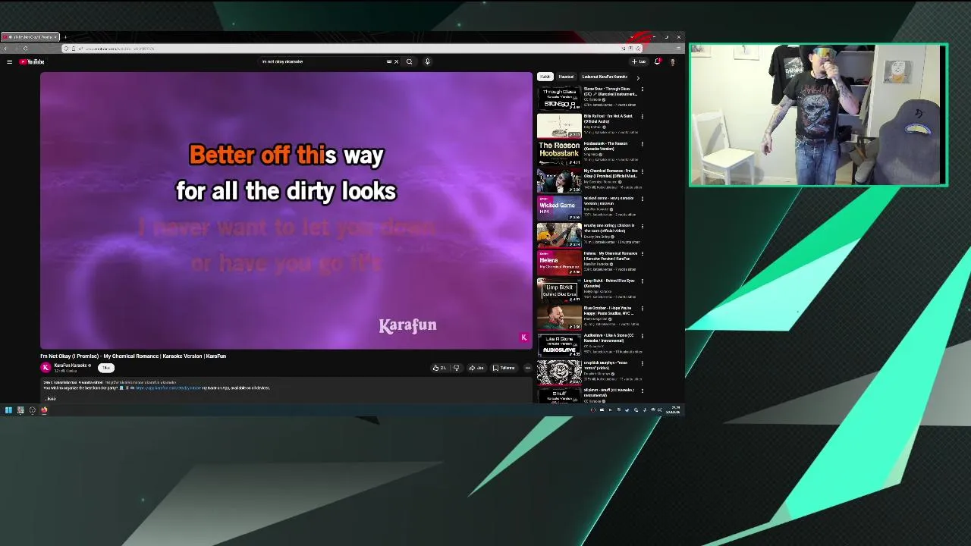Reload the page in the browser
The width and height of the screenshot is (971, 546).
coord(25,49)
